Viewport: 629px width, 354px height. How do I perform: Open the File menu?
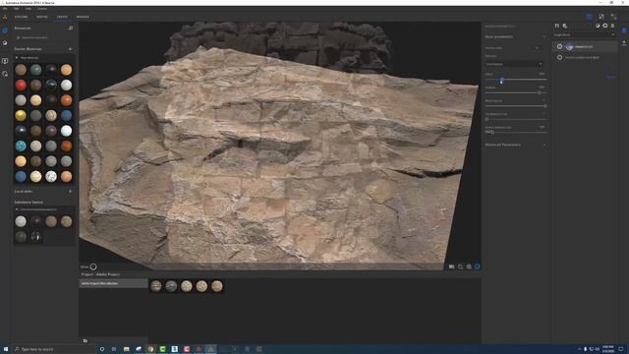coord(5,9)
